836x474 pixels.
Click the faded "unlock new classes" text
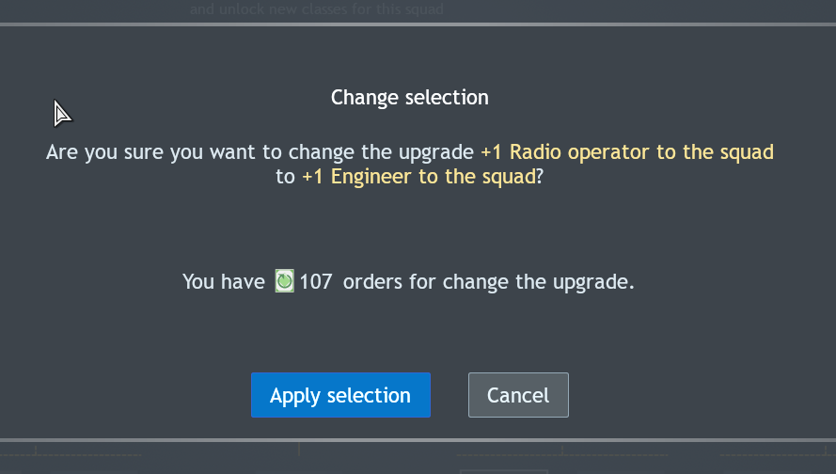(x=316, y=9)
